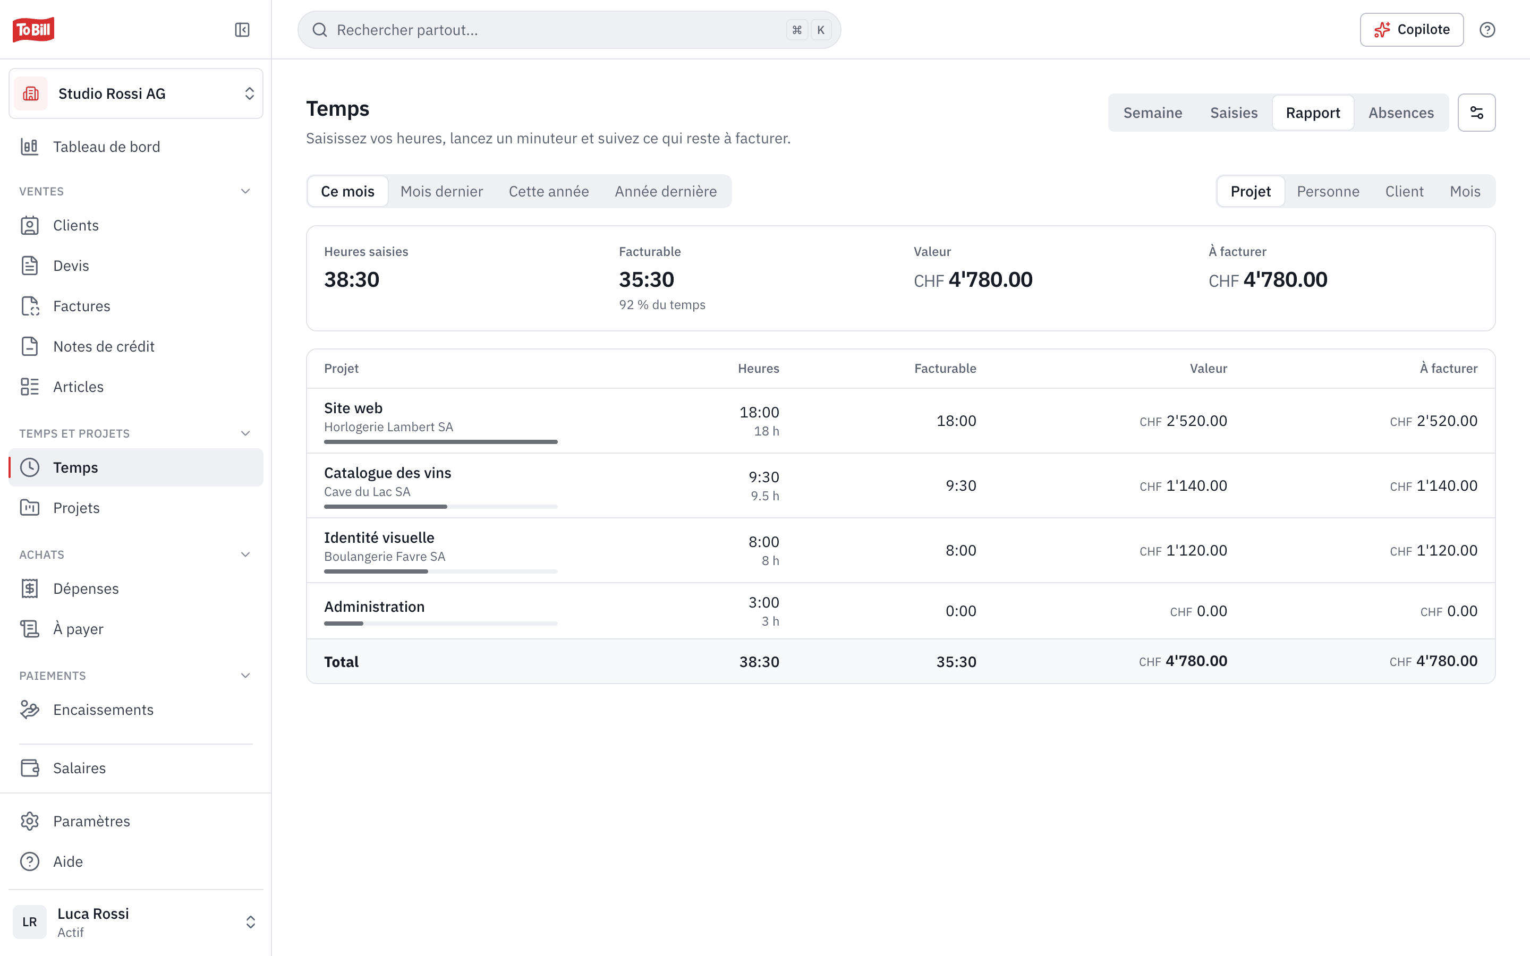Collapse the Ventes section

(245, 191)
